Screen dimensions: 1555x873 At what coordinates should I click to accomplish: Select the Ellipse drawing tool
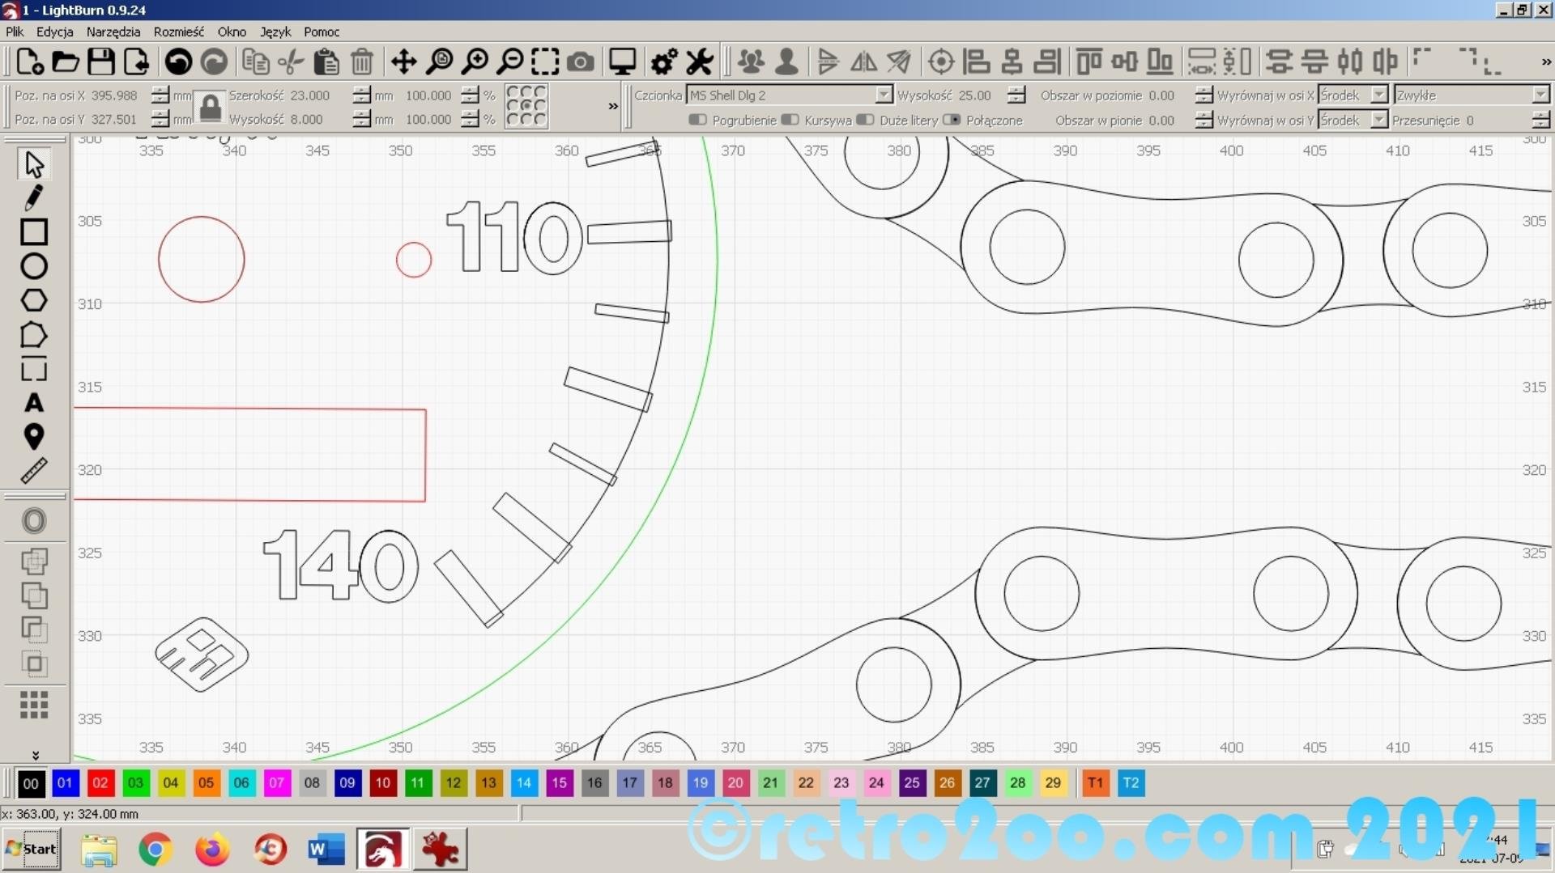[x=33, y=266]
